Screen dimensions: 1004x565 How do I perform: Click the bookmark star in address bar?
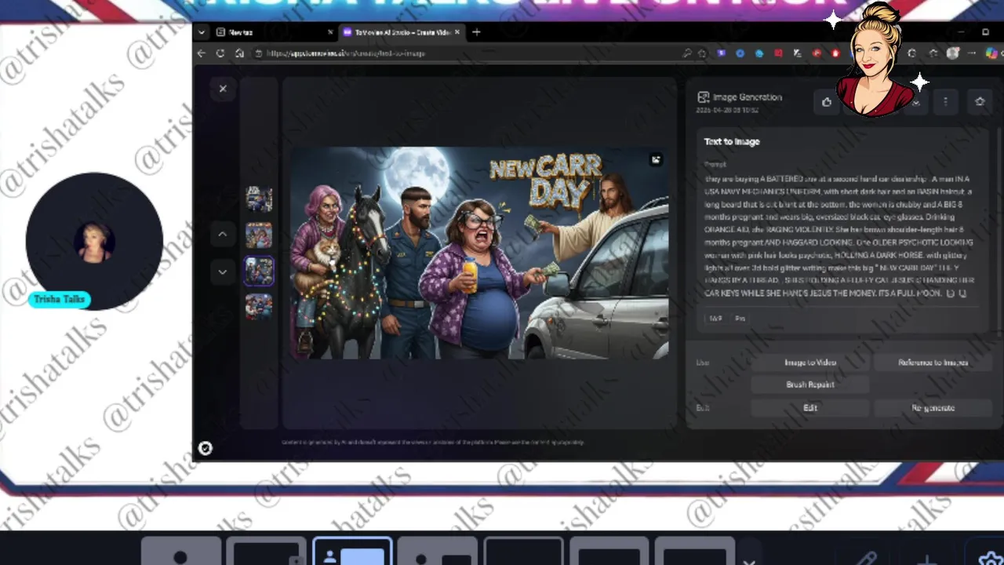pyautogui.click(x=702, y=53)
